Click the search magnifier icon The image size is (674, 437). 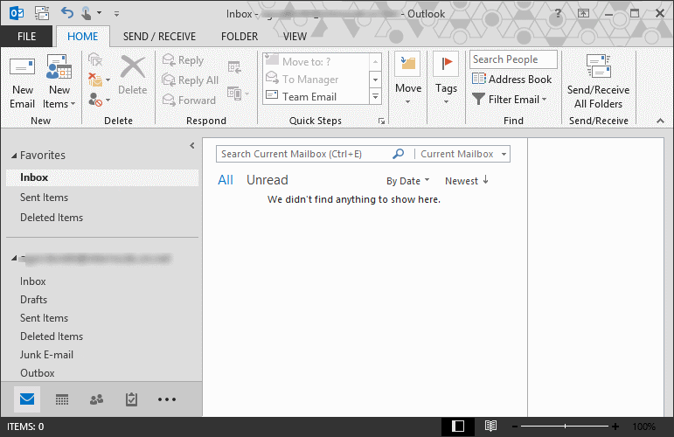[399, 154]
